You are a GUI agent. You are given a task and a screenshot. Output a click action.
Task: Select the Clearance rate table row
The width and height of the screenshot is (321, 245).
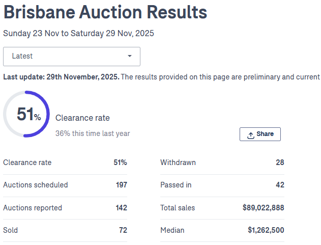65,162
